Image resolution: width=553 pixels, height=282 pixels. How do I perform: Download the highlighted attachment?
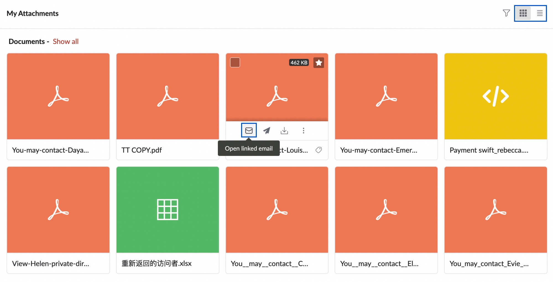pyautogui.click(x=285, y=130)
